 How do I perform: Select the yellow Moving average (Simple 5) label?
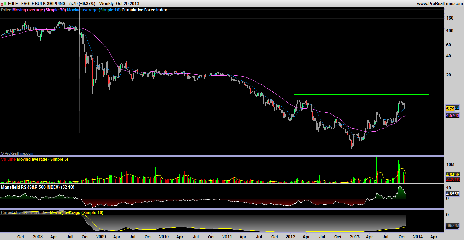click(42, 159)
